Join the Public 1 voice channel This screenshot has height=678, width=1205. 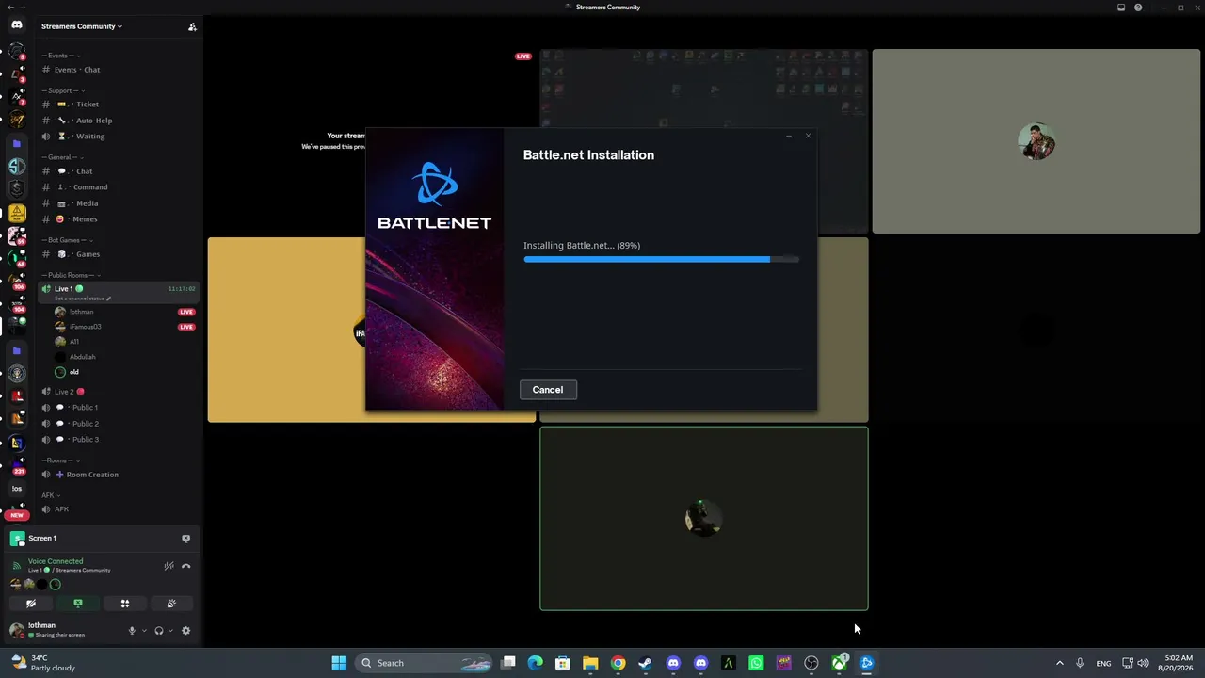coord(119,408)
